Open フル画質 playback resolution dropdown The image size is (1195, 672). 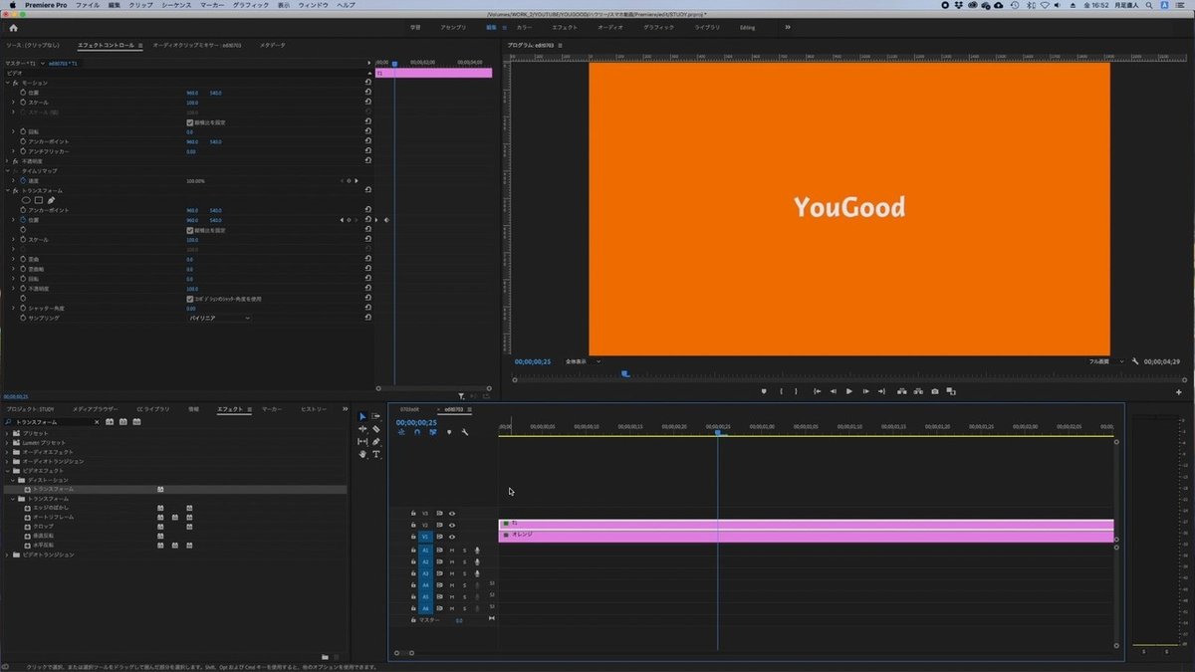1106,361
